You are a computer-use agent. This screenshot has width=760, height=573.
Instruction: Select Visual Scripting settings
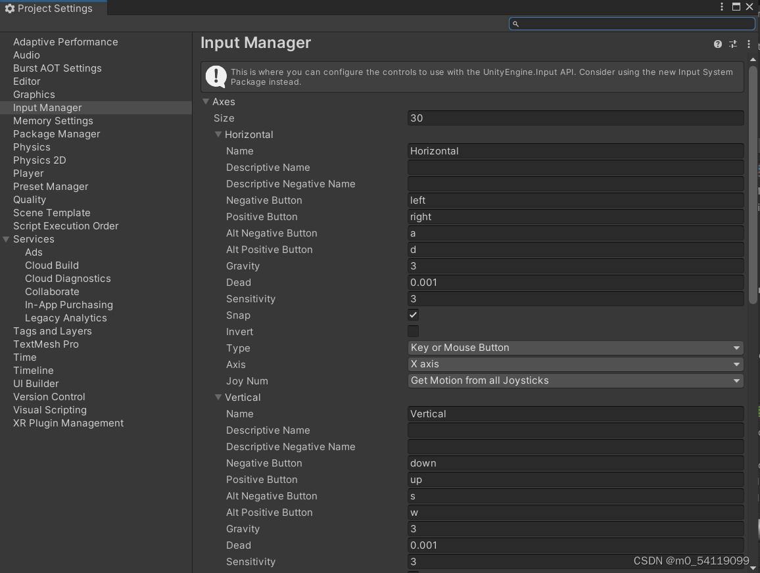point(50,410)
